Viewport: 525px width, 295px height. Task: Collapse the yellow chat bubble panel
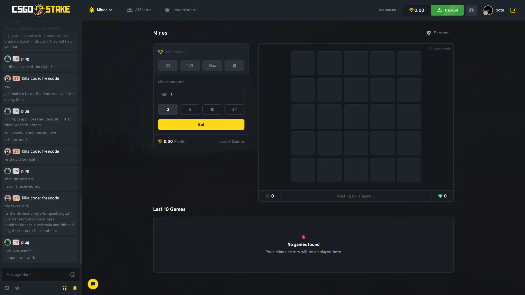(x=93, y=284)
